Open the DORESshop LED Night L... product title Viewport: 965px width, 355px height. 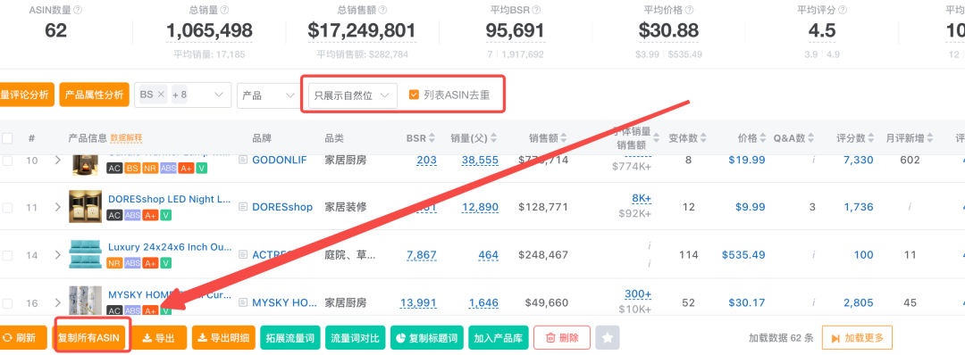(x=170, y=199)
